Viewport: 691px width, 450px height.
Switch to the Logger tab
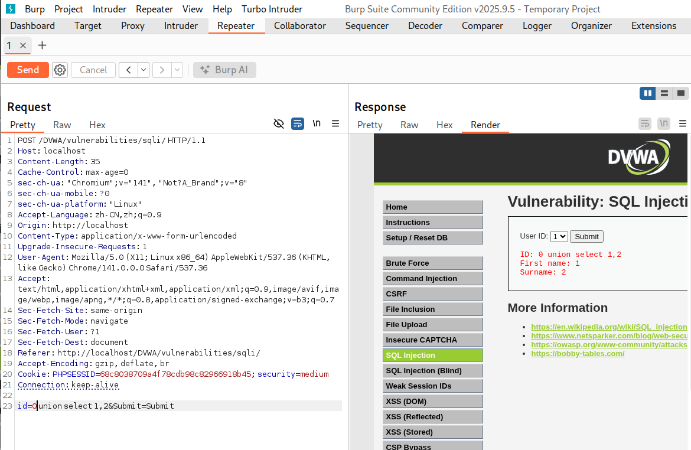pos(537,26)
